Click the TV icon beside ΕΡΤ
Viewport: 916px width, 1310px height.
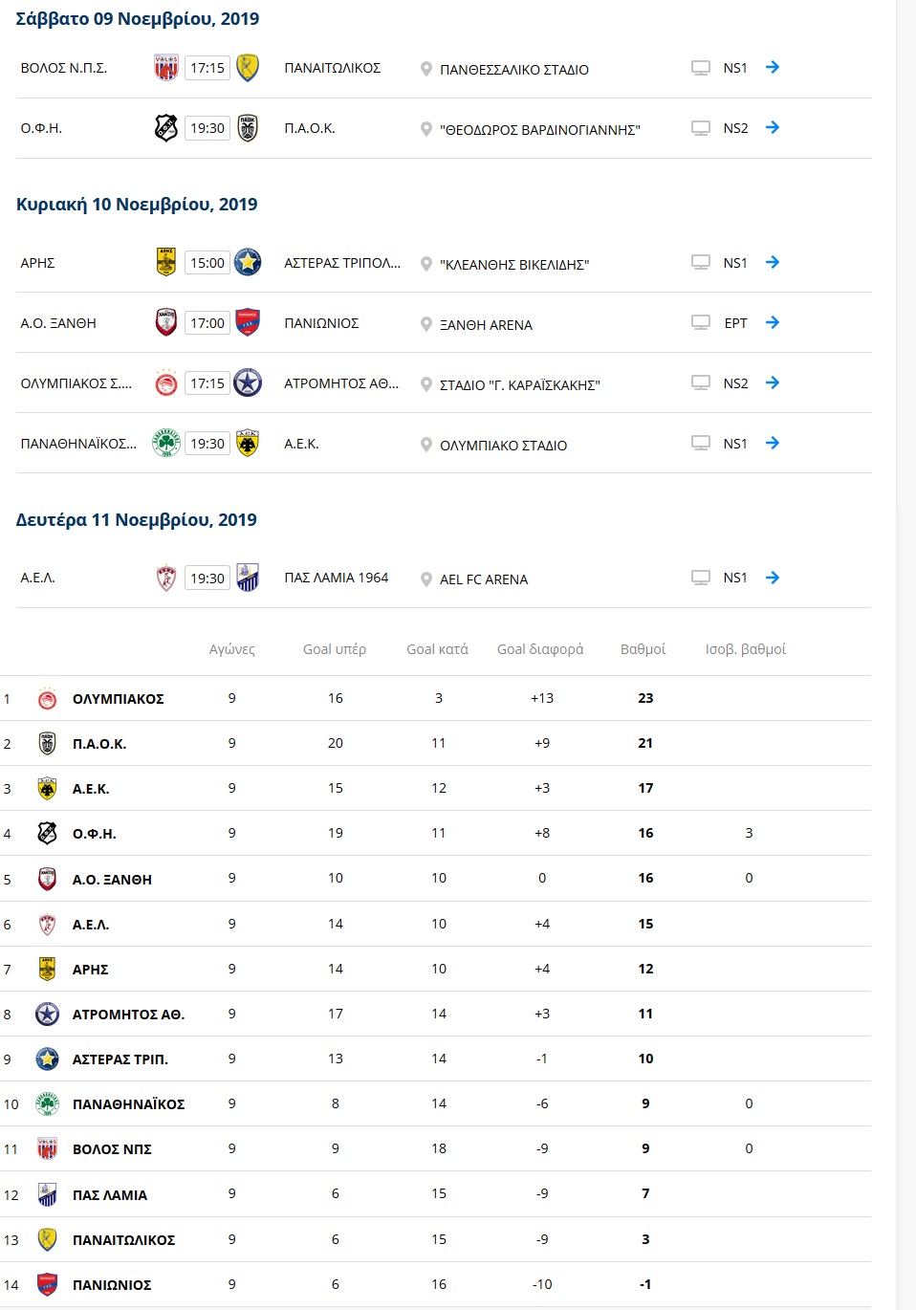(x=701, y=323)
